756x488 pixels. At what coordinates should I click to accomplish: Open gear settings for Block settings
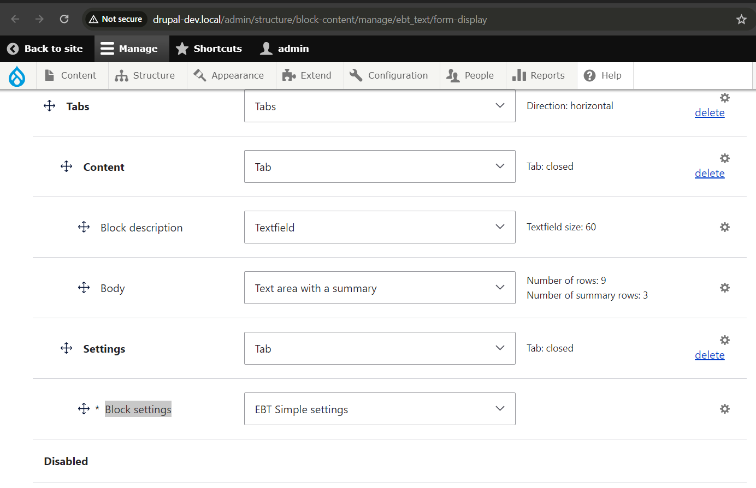pyautogui.click(x=725, y=409)
